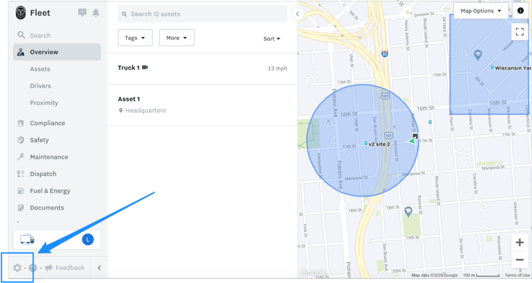Screen dimensions: 532x283
Task: Click the blue L user avatar
Action: point(88,239)
